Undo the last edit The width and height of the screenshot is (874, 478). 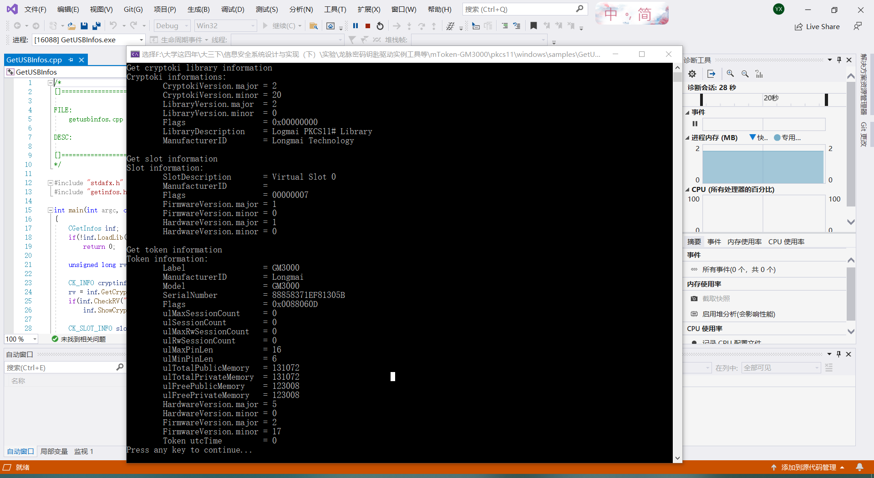(113, 26)
